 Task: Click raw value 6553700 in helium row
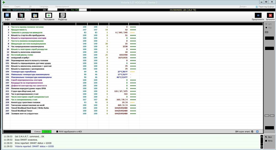point(123,55)
